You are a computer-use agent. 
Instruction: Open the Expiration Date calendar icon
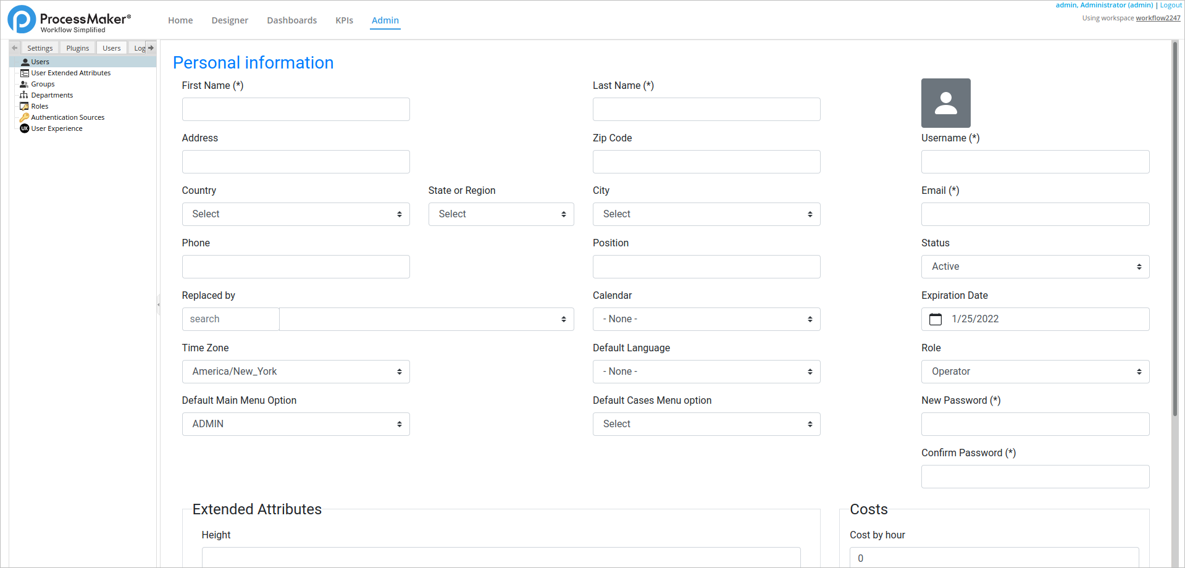click(x=936, y=319)
